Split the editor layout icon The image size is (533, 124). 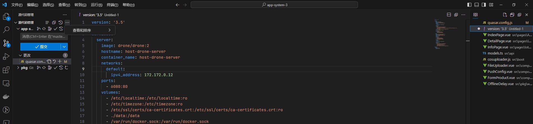click(x=449, y=15)
